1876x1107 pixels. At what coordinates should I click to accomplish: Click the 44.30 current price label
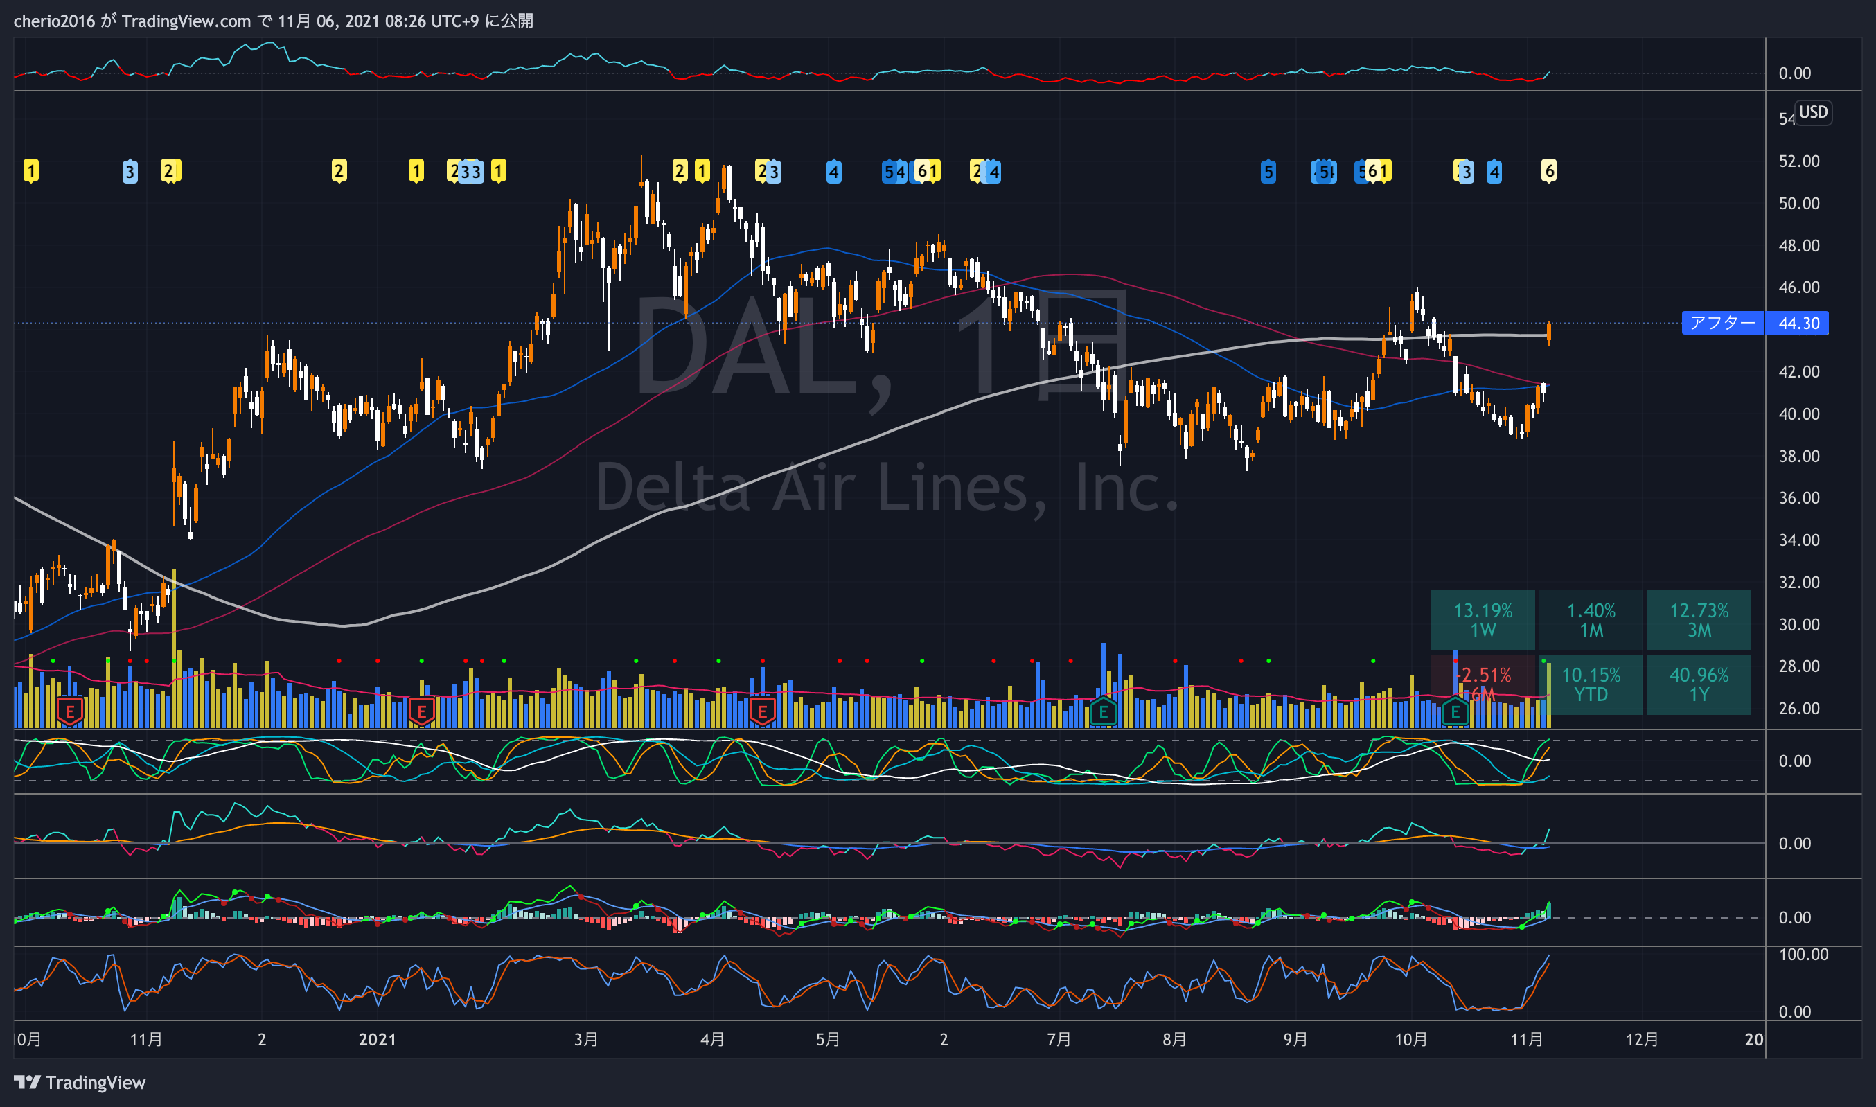(x=1798, y=323)
